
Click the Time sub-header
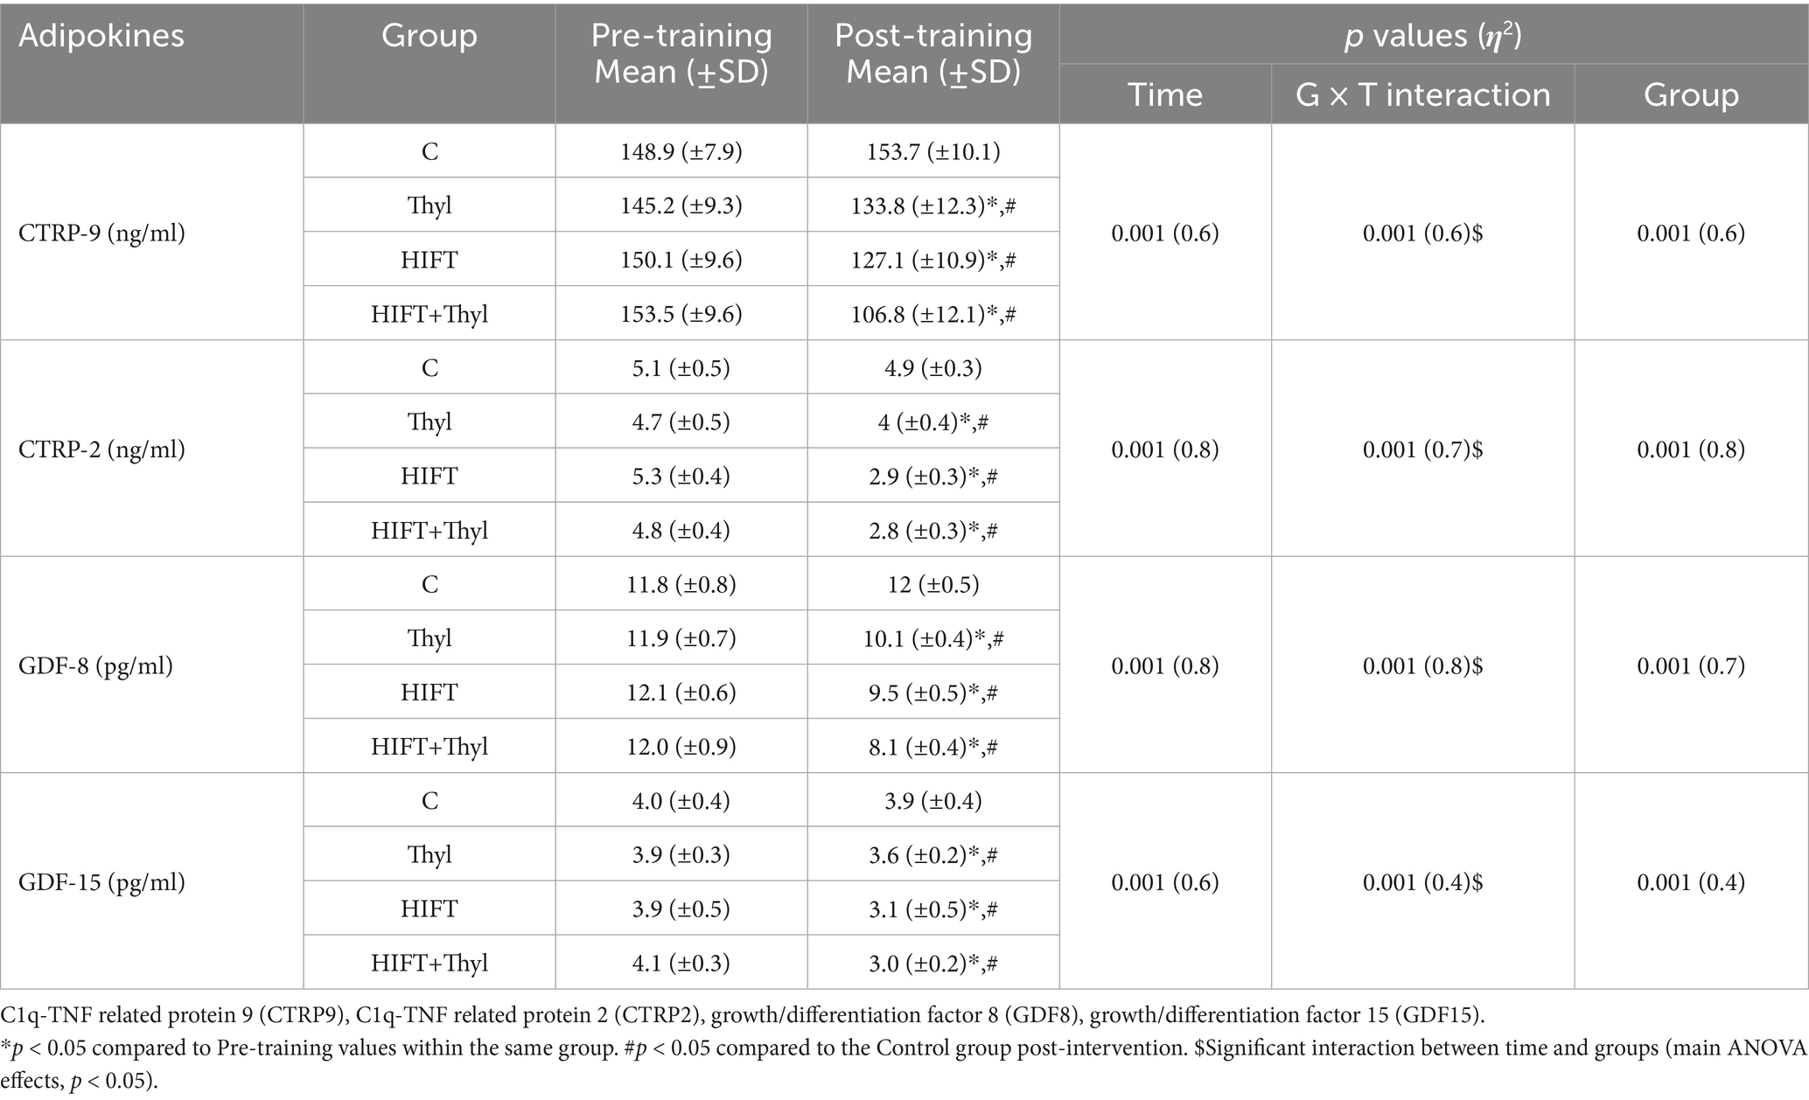coord(1165,94)
